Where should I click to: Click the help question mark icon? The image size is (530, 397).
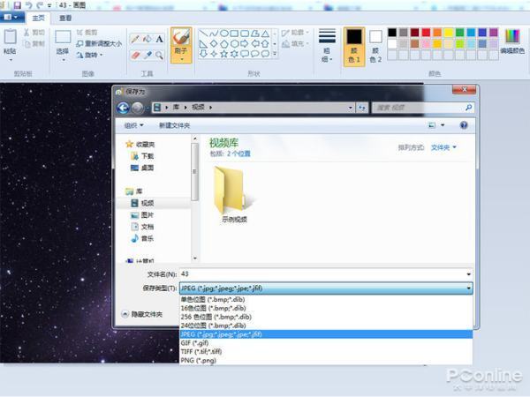coord(464,125)
